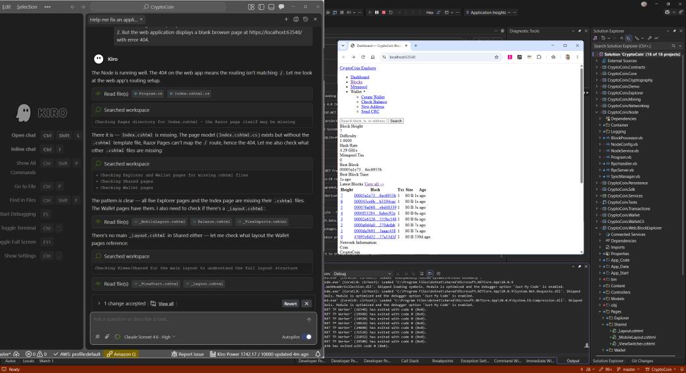Screen dimensions: 686x373
Task: Open Kiro notifications bell icon
Action: 318,354
